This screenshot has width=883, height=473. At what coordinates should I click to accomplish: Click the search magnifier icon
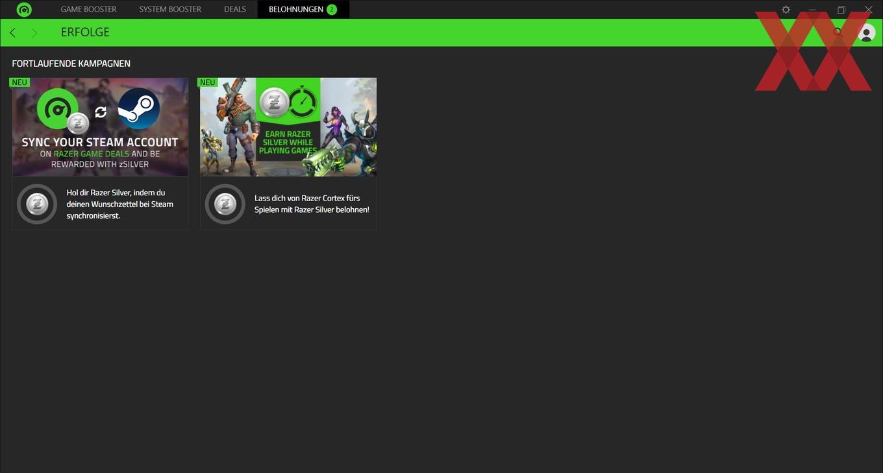838,32
